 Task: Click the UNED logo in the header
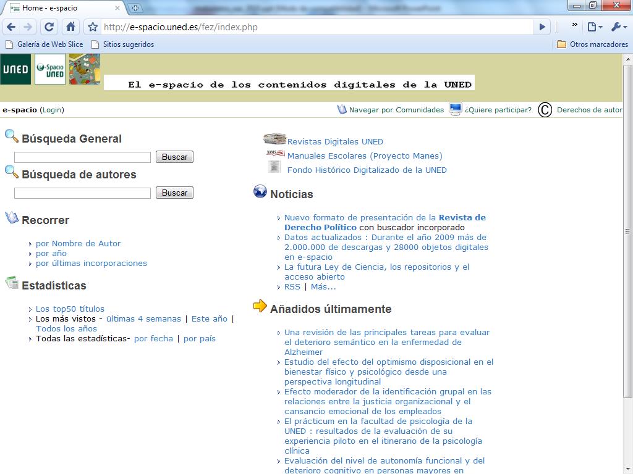pos(15,69)
